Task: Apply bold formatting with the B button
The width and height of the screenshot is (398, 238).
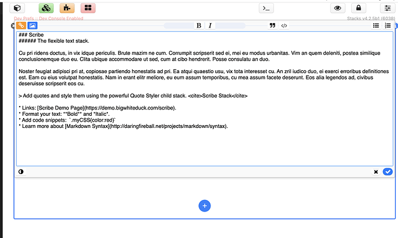Action: click(199, 25)
